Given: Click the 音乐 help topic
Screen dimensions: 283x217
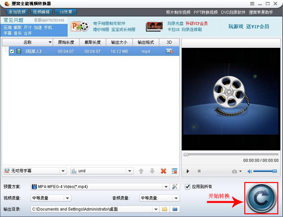Looking at the screenshot, I should 17,33.
